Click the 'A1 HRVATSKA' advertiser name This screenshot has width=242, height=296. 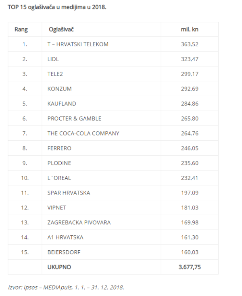click(x=65, y=237)
